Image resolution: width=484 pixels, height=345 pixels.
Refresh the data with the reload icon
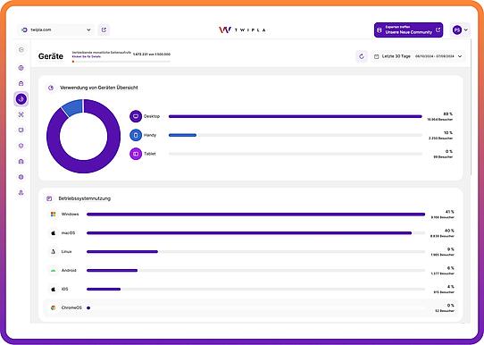coord(362,56)
